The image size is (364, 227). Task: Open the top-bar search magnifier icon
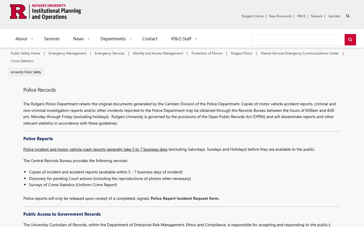pos(348,16)
